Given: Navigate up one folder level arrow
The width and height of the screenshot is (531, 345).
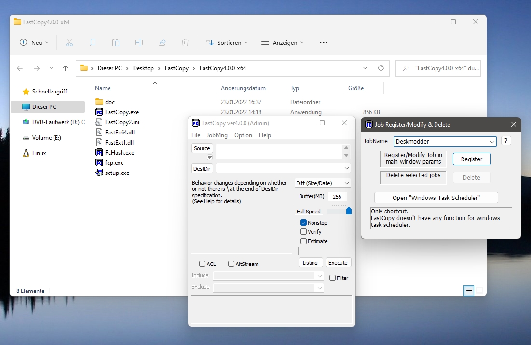Looking at the screenshot, I should (x=66, y=68).
